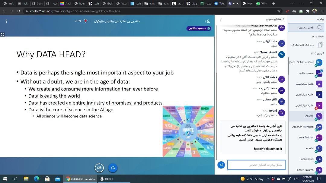The height and width of the screenshot is (183, 326).
Task: Click the public chat message input field
Action: click(x=256, y=165)
